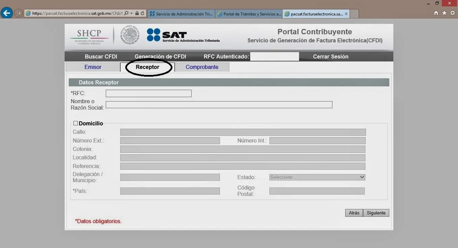Click the Código Postal field
The width and height of the screenshot is (458, 248).
[x=317, y=191]
